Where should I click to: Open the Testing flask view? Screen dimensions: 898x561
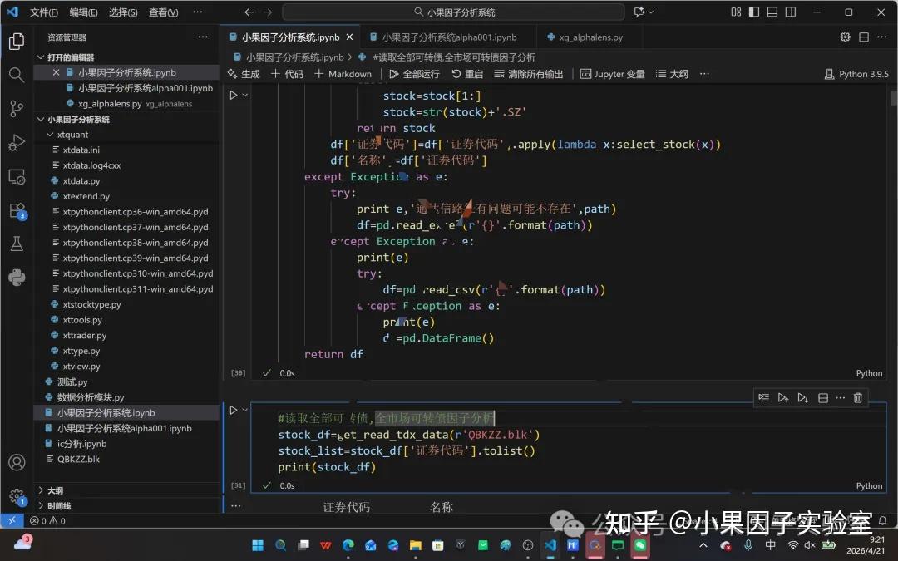pyautogui.click(x=17, y=244)
